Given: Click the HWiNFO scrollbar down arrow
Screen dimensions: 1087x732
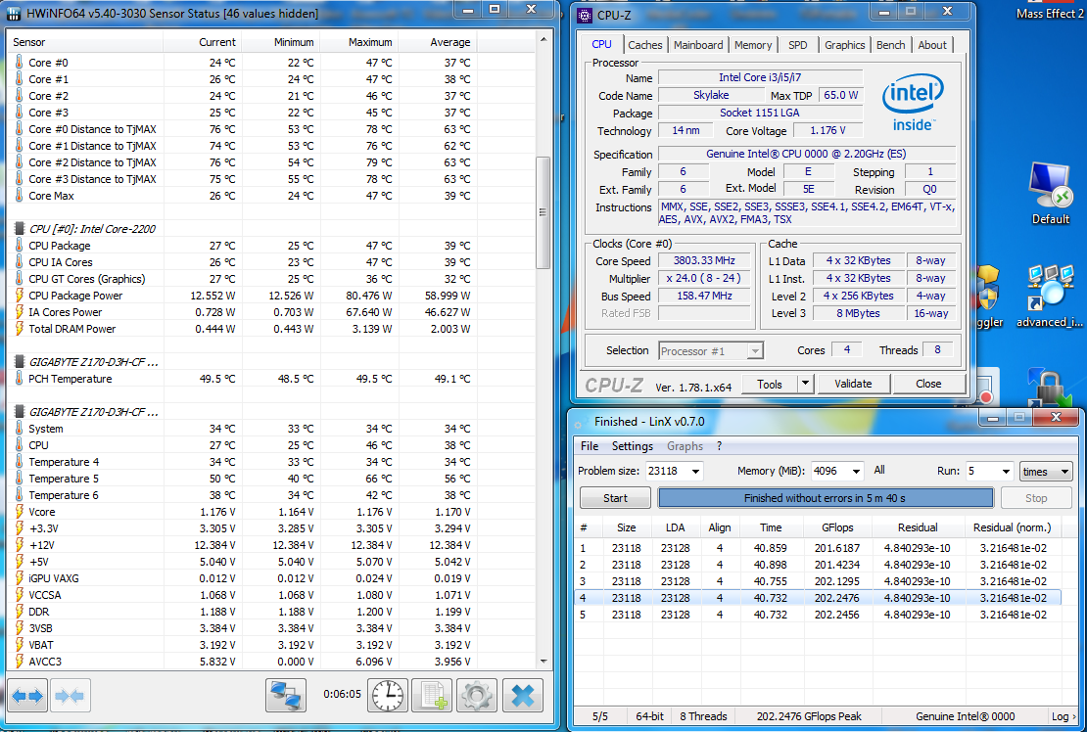Looking at the screenshot, I should [543, 662].
